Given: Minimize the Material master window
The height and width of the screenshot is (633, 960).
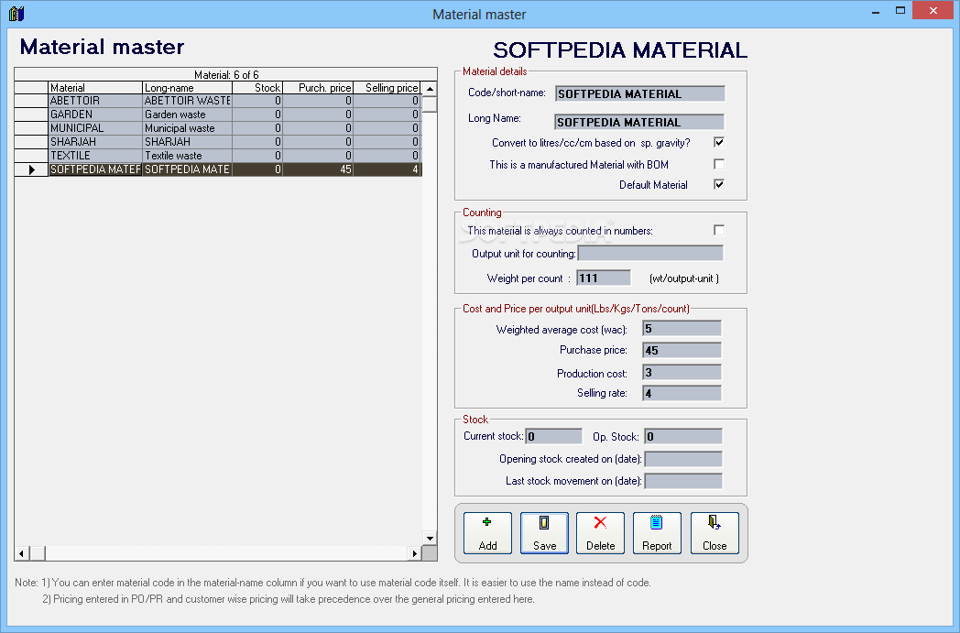Looking at the screenshot, I should pyautogui.click(x=876, y=11).
